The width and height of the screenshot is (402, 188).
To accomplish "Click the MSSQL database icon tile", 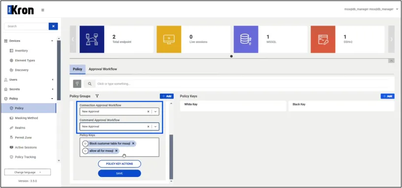I will pos(246,39).
